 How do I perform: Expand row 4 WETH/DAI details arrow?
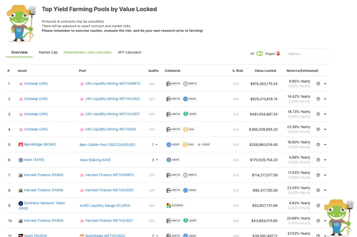point(325,130)
